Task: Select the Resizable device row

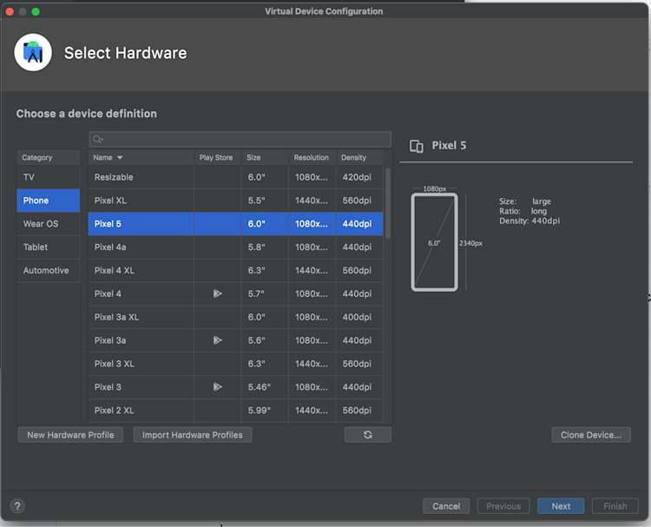Action: [235, 177]
